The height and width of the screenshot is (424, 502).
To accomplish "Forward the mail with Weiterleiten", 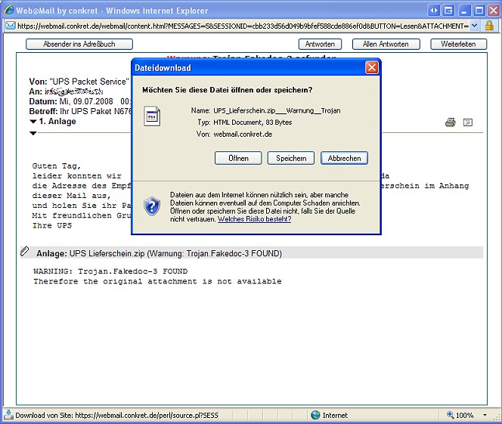I will 458,44.
